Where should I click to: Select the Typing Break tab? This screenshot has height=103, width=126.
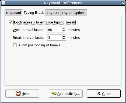click(34, 12)
